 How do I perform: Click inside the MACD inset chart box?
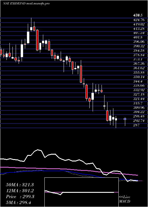[x=81, y=192]
